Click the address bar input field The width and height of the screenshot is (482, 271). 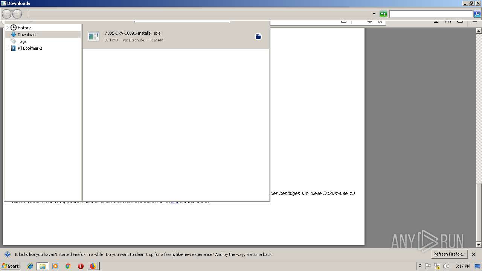(200, 14)
